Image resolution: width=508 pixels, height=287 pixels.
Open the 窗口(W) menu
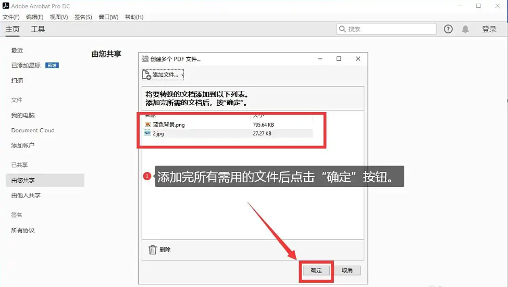108,17
